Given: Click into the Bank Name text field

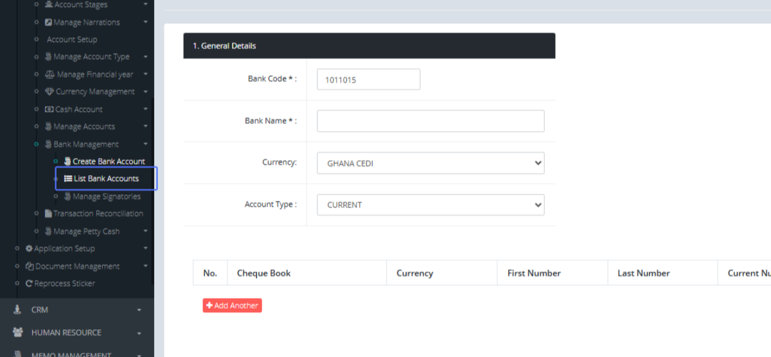Looking at the screenshot, I should coord(430,121).
